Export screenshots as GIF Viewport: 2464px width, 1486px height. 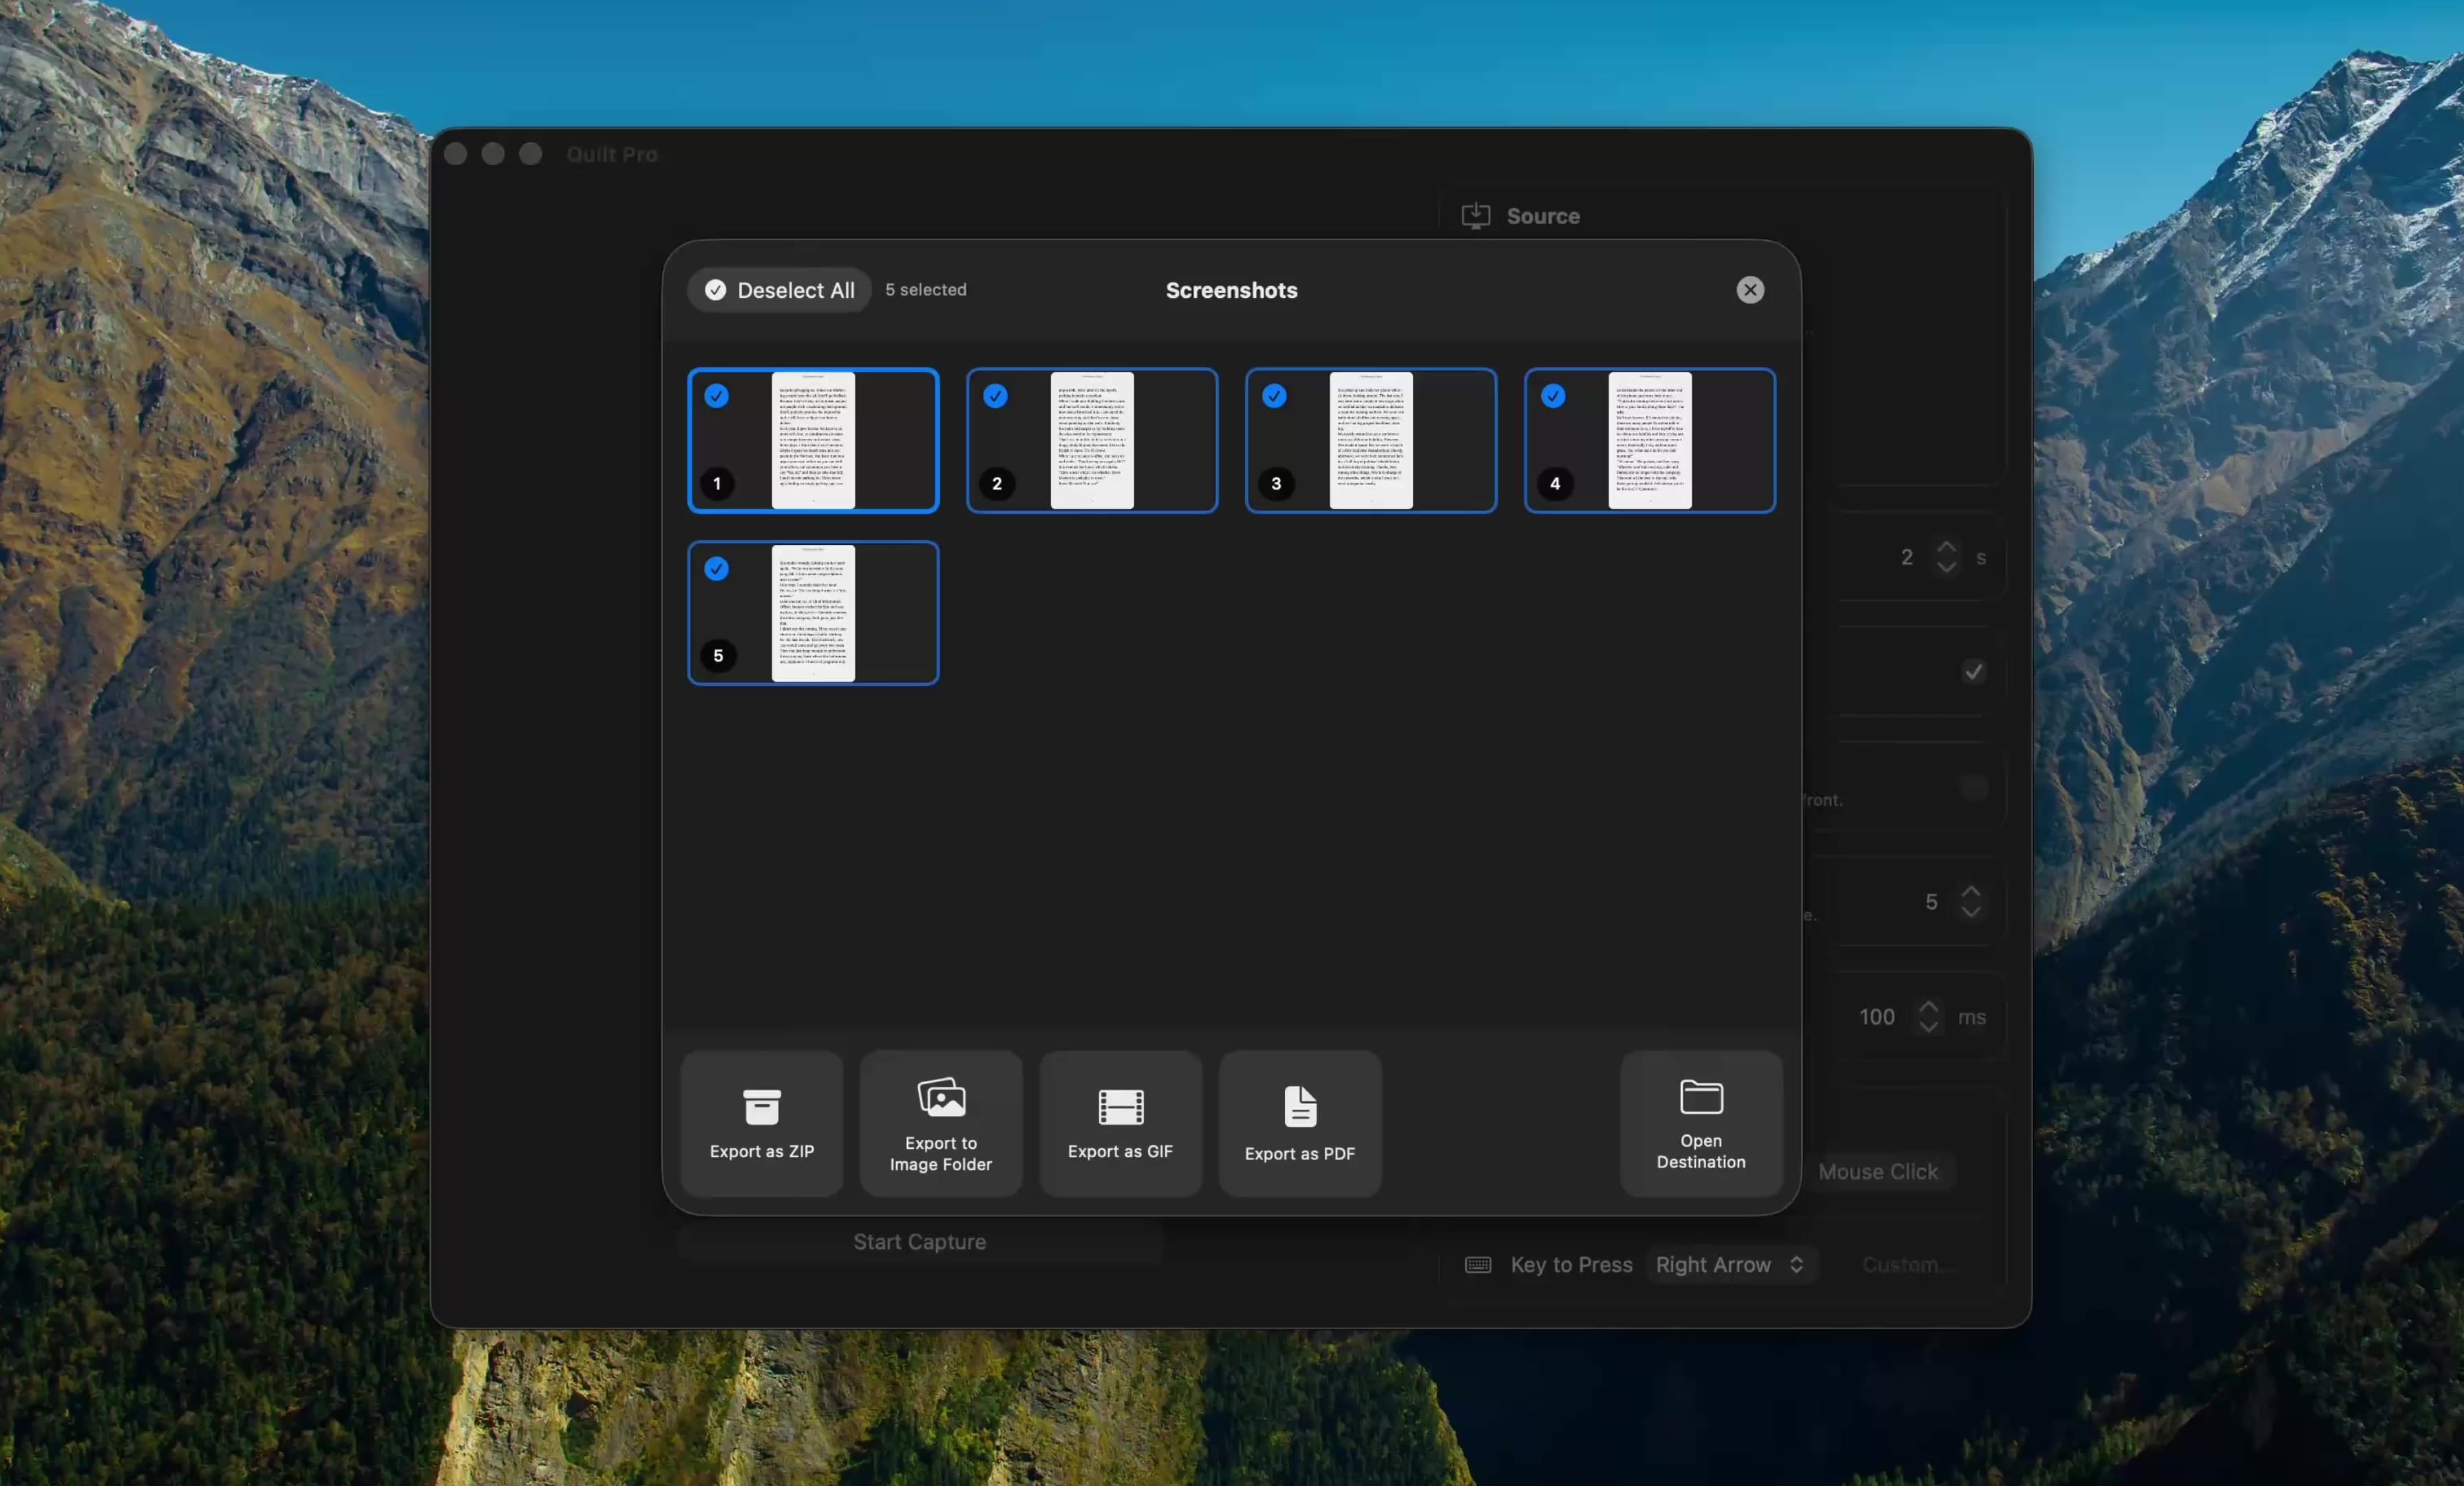pyautogui.click(x=1120, y=1123)
